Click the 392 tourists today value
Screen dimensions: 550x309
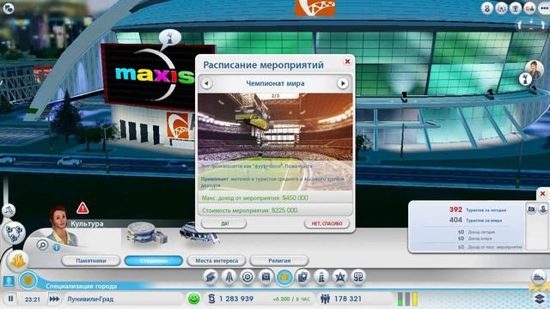(x=455, y=209)
